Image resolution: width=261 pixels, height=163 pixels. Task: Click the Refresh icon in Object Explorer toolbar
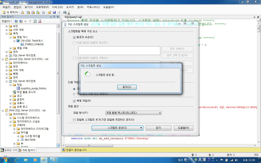click(x=35, y=21)
